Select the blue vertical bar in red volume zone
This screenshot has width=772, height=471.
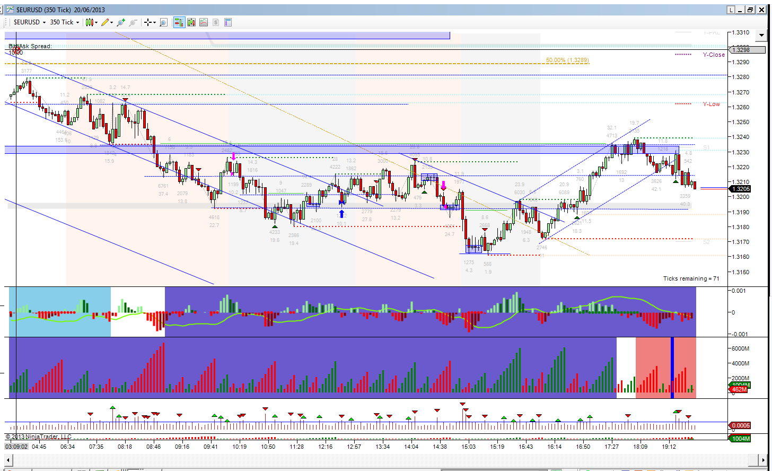[x=672, y=368]
